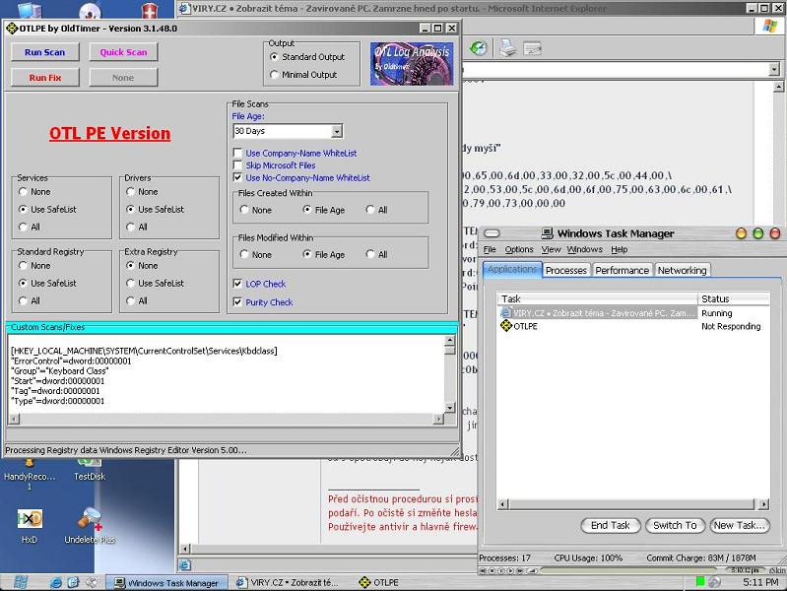The height and width of the screenshot is (591, 787).
Task: Click the Task Manager title bar icon
Action: click(547, 233)
